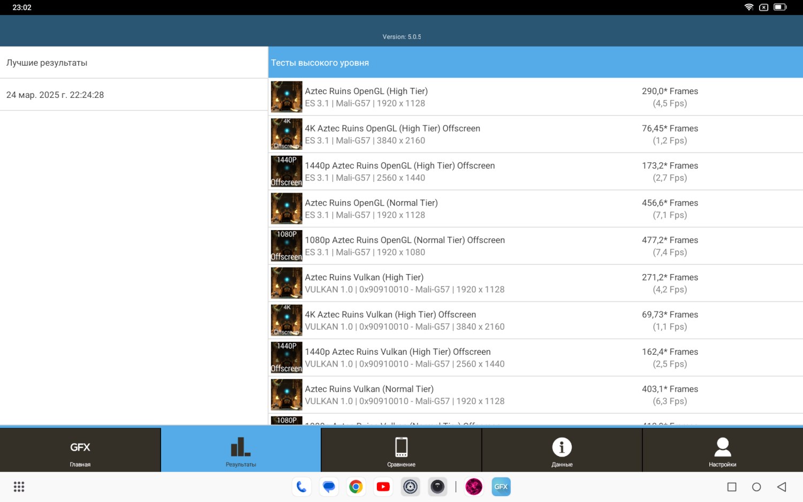Open the Сравнение tab
This screenshot has height=502, width=803.
coord(401,450)
